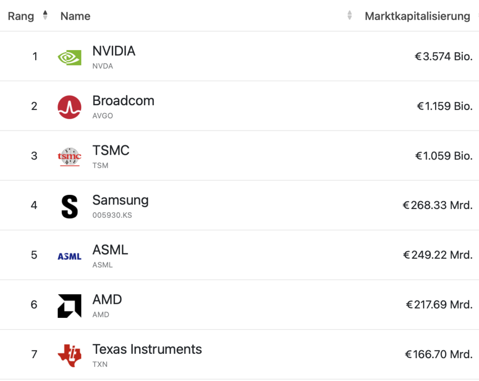The width and height of the screenshot is (479, 381).
Task: Sort by Name using arrow icon
Action: [x=349, y=15]
